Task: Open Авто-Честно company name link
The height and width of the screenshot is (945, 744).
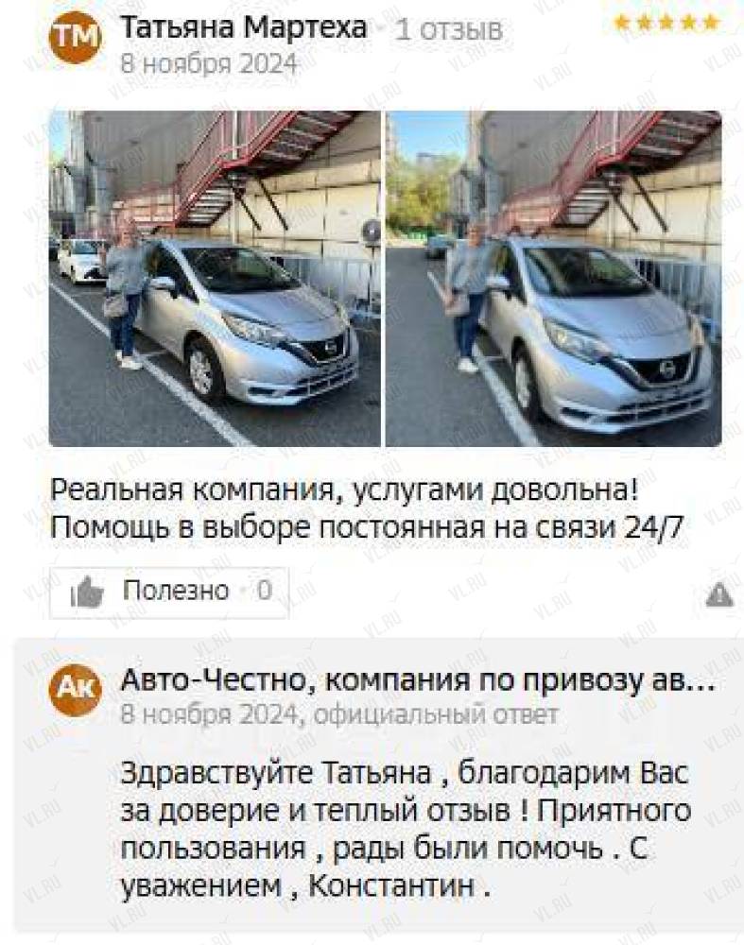Action: pos(417,680)
